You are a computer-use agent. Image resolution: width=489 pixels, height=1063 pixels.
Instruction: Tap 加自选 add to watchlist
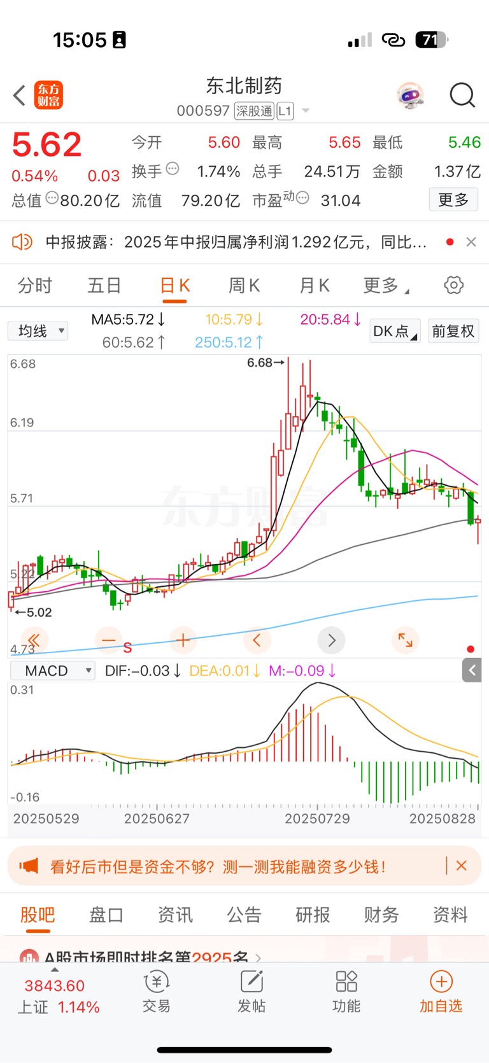441,991
